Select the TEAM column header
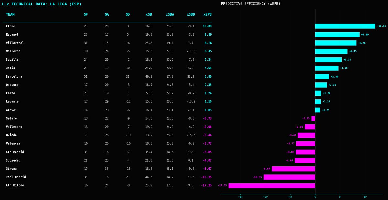The height and width of the screenshot is (200, 388). [x=10, y=15]
